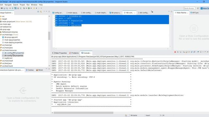Click the status bar updates icon near Writable
This screenshot has width=209, height=117.
[126, 115]
